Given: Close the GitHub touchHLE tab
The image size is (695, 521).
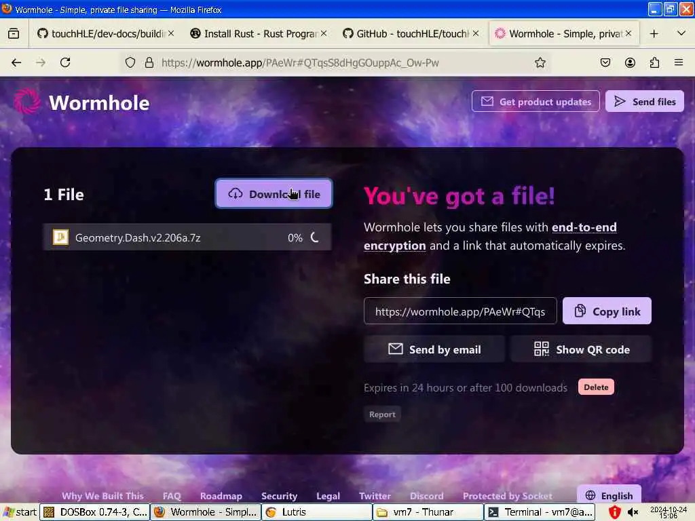Looking at the screenshot, I should (x=476, y=33).
